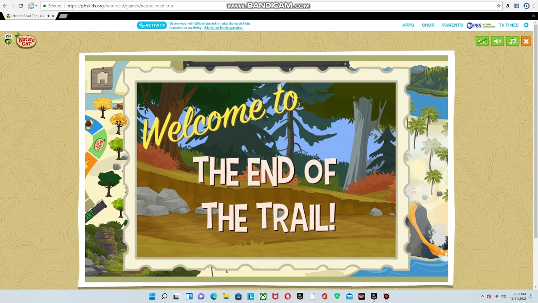The image size is (538, 303).
Task: Open a new browser tab
Action: tap(63, 16)
